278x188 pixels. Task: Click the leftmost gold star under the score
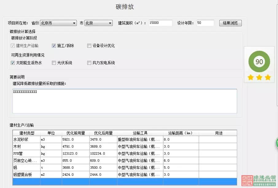click(250, 78)
